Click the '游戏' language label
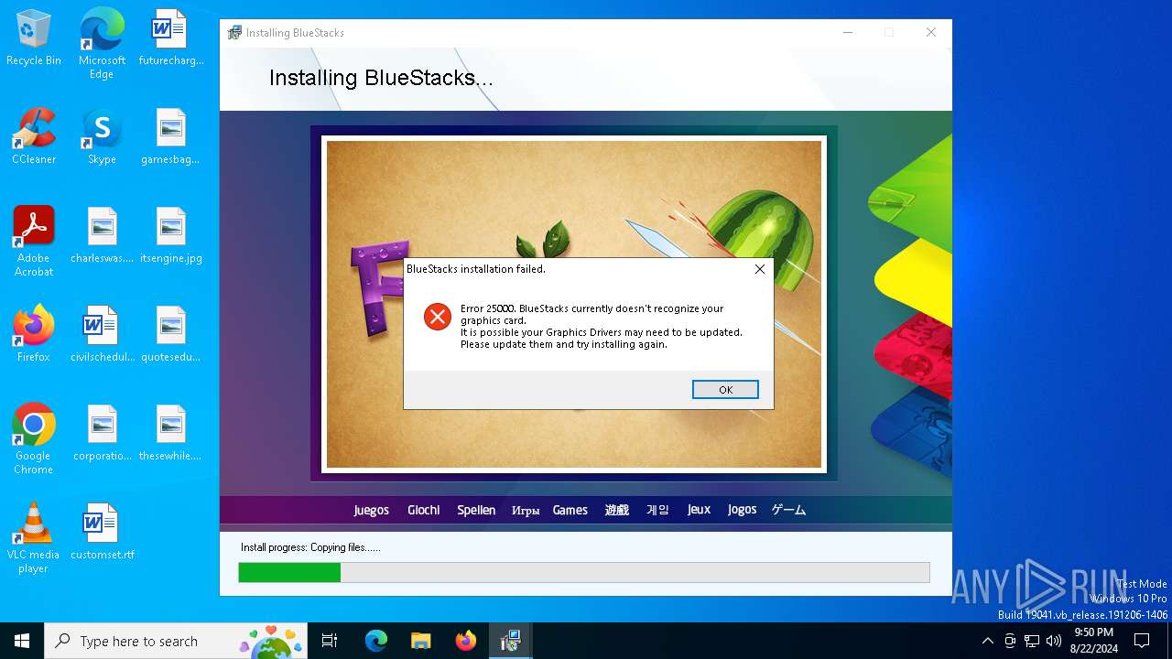This screenshot has height=659, width=1172. coord(617,510)
